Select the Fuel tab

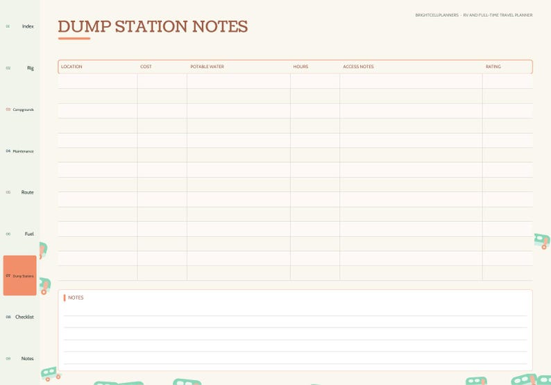coord(20,234)
